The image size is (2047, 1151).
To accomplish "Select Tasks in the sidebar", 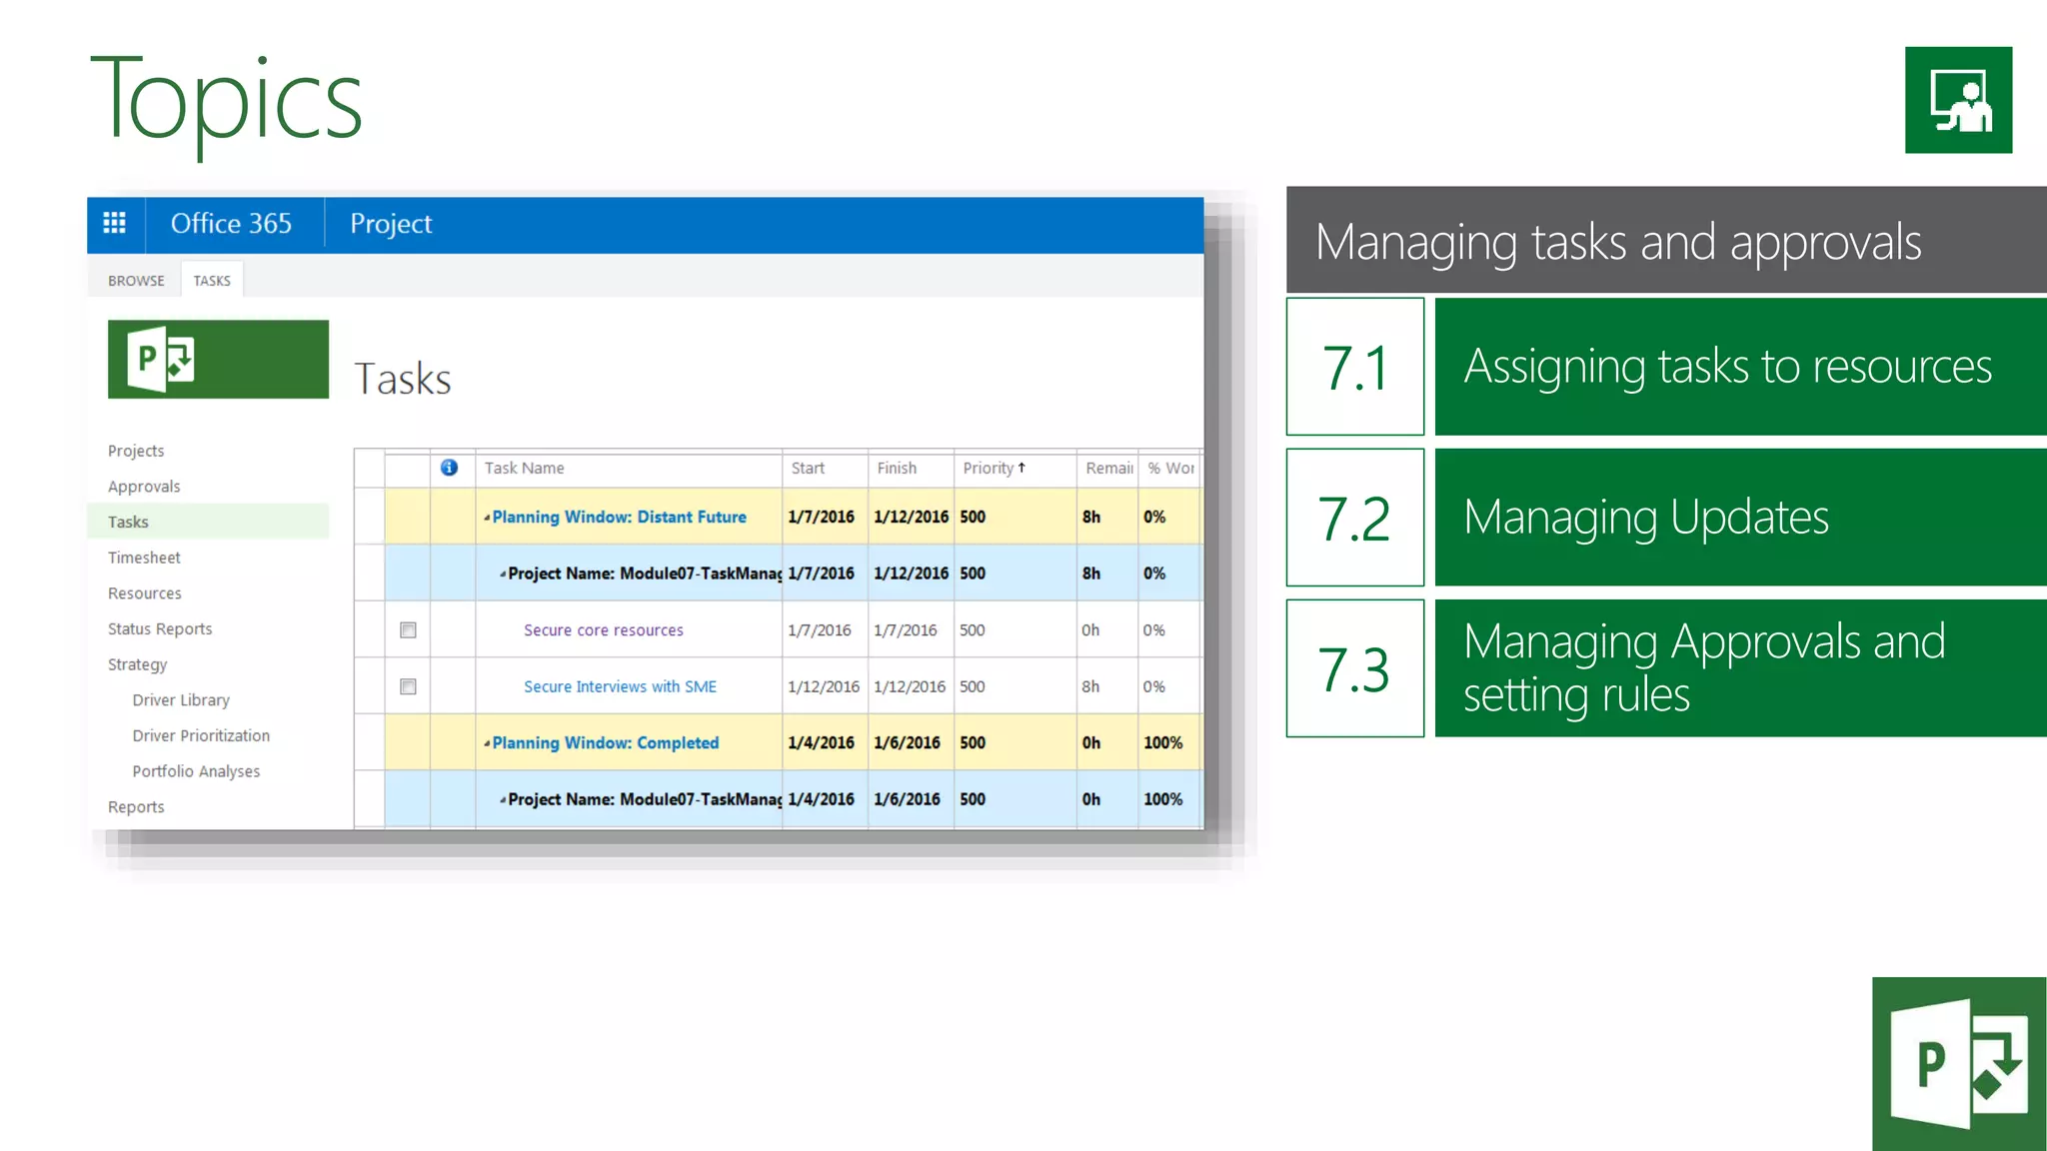I will (x=209, y=522).
